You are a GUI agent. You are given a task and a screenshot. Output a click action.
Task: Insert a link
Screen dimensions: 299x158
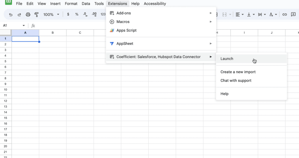pos(284,15)
